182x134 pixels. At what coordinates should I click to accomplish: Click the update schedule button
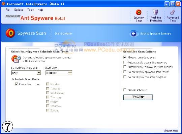point(138,97)
